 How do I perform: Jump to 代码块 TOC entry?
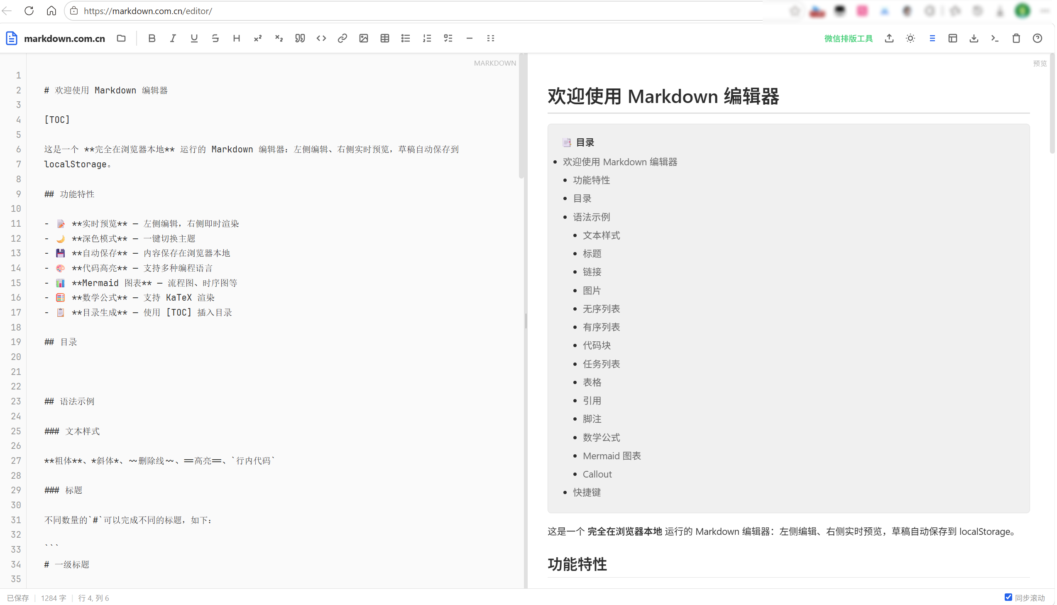[597, 345]
